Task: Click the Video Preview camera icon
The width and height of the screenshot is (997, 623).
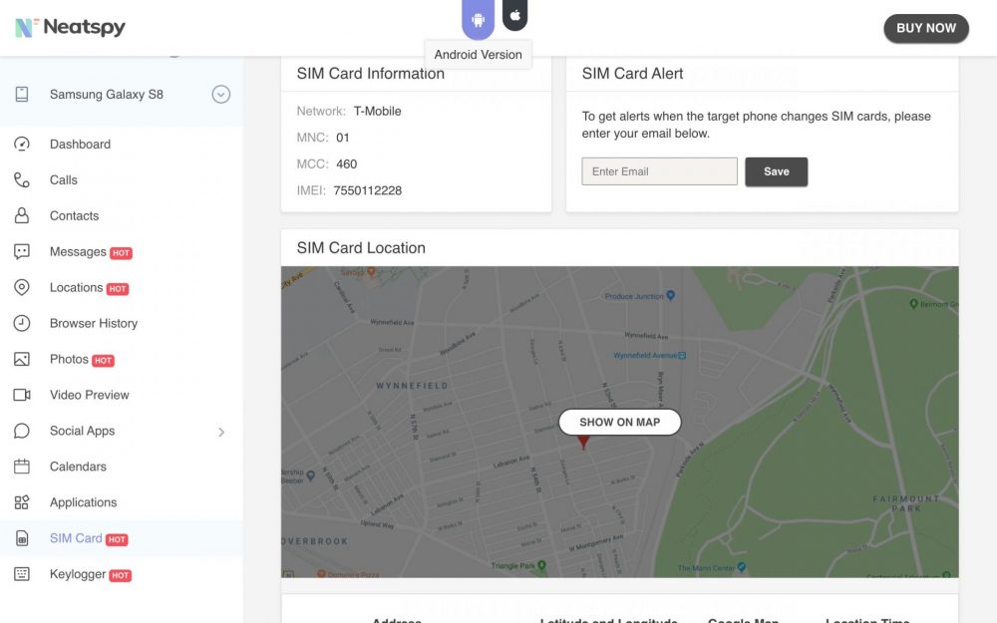Action: (22, 395)
